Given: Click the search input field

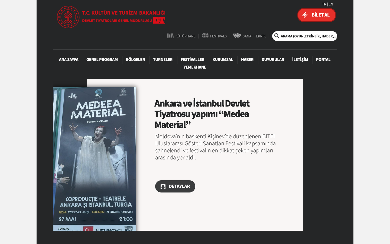Looking at the screenshot, I should (305, 36).
